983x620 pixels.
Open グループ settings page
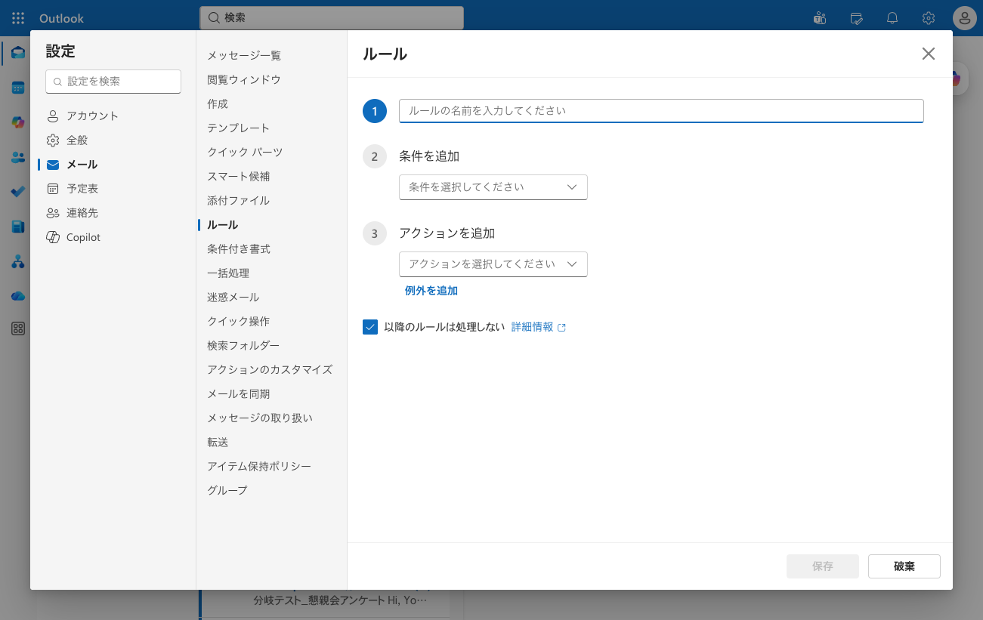click(227, 490)
